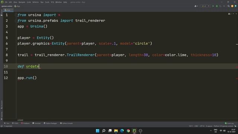Place cursor after 'def urdate' on line 10
This screenshot has width=238, height=134.
39,66
